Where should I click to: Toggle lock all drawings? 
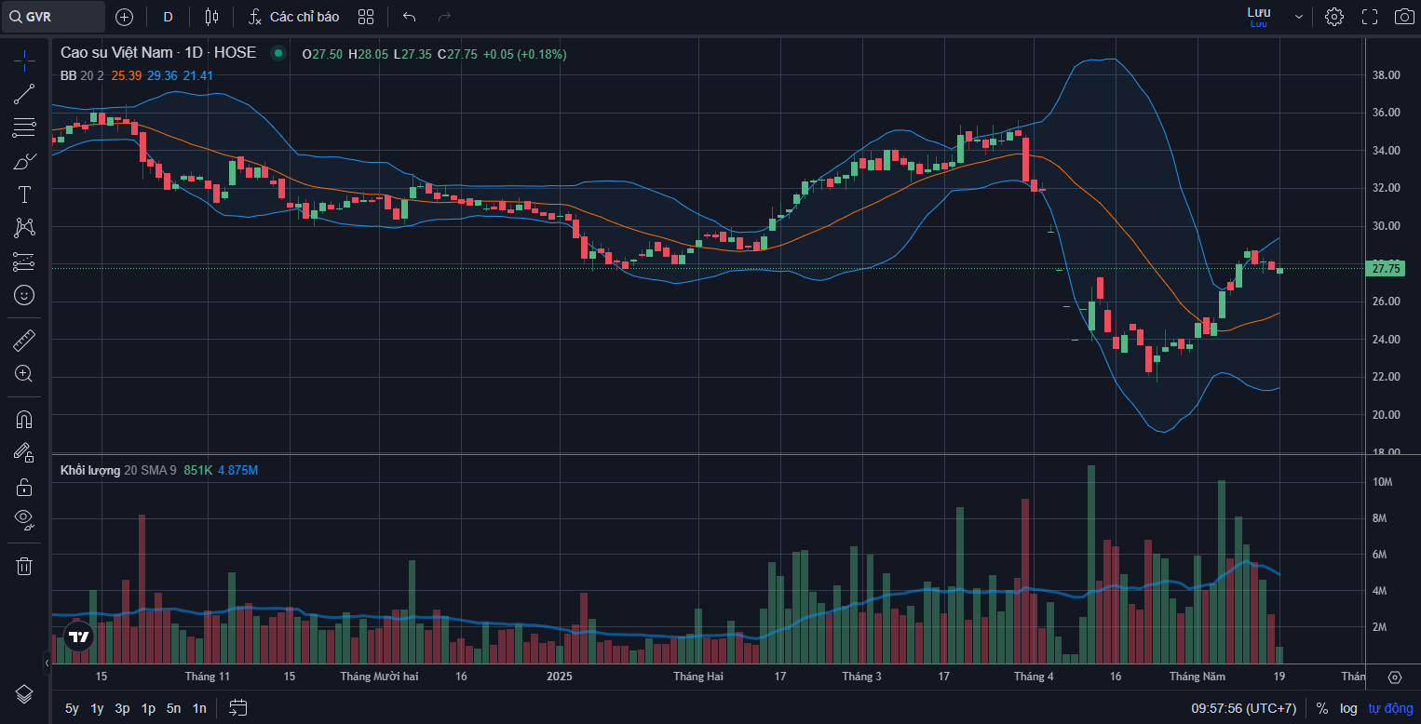[x=24, y=487]
